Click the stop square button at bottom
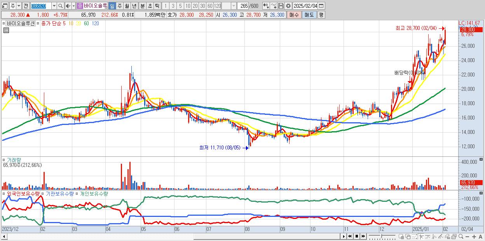This screenshot has height=241, width=485. 357,236
